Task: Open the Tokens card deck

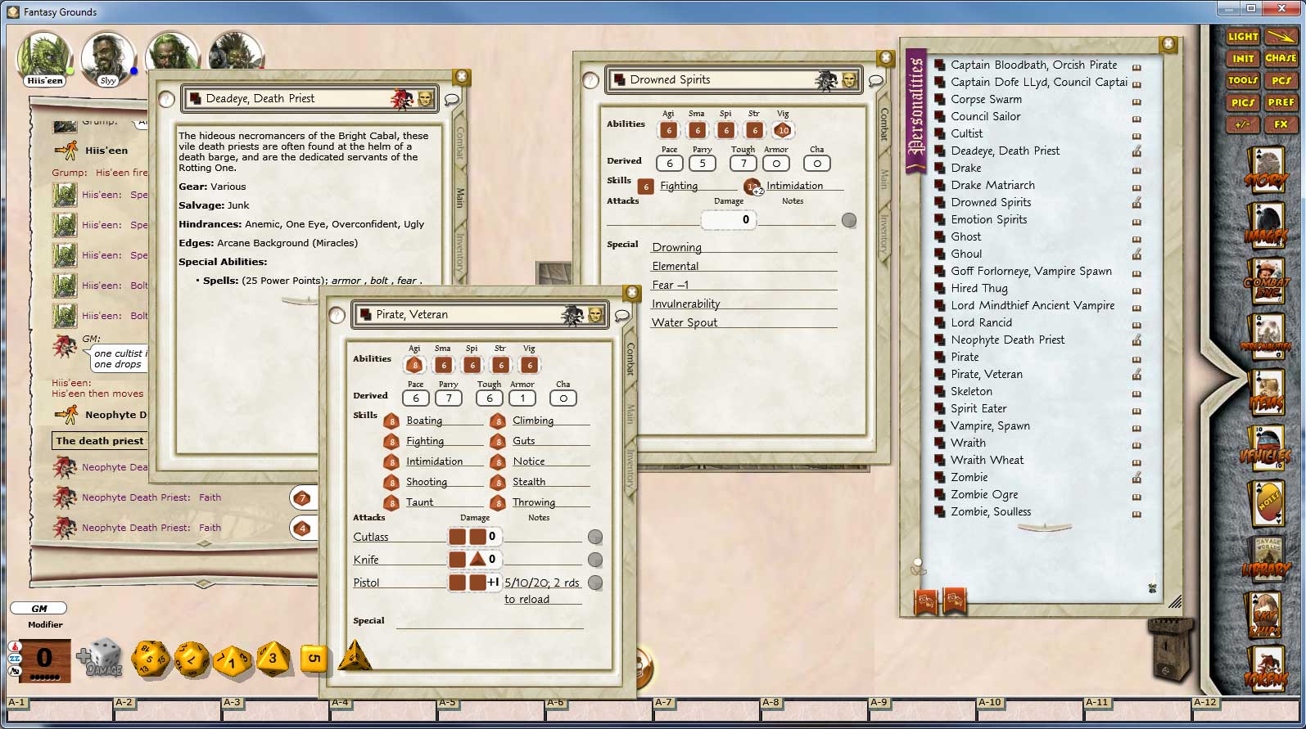Action: click(1266, 669)
